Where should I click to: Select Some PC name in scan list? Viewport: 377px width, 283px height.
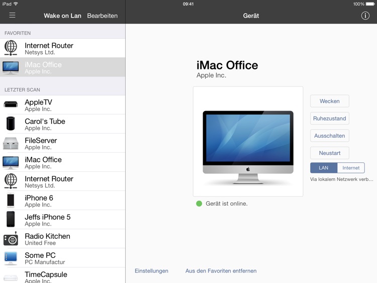pos(40,255)
